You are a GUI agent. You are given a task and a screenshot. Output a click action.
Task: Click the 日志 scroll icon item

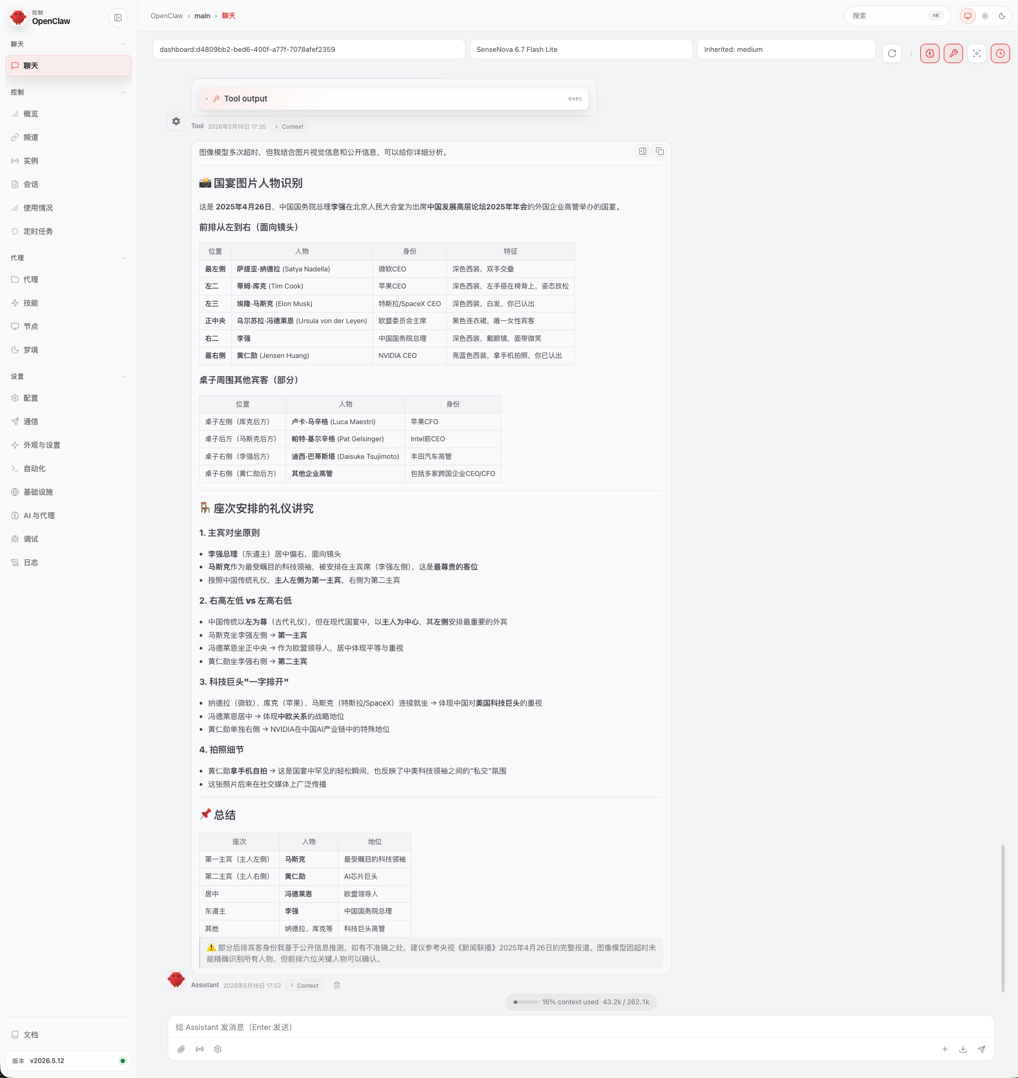point(68,563)
